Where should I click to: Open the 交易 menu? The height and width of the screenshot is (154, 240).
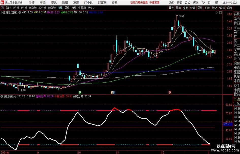[x=115, y=3]
